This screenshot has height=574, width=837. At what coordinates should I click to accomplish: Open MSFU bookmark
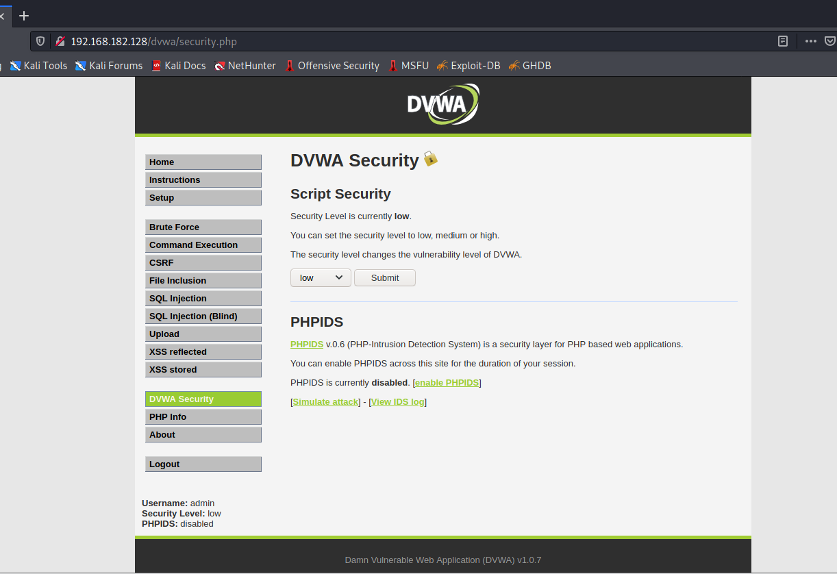pos(408,66)
